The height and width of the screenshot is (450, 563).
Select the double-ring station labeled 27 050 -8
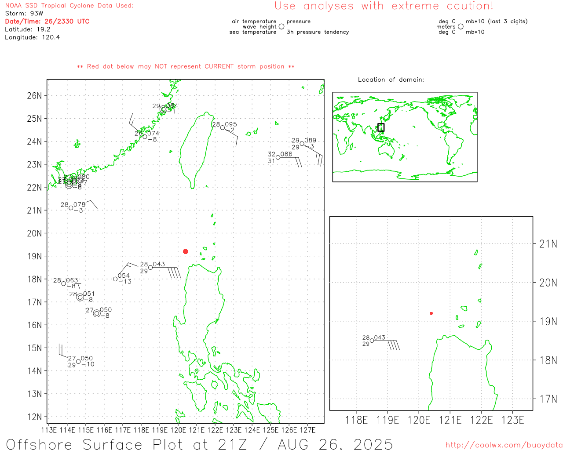coord(97,313)
